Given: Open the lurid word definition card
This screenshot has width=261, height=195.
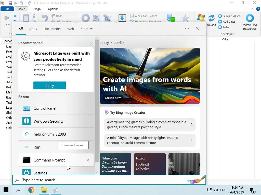Looking at the screenshot, I should click(150, 164).
